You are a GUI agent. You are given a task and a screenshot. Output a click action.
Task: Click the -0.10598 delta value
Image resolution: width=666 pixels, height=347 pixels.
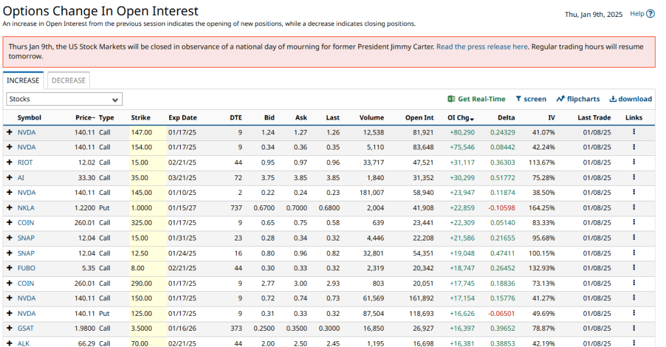tap(501, 208)
